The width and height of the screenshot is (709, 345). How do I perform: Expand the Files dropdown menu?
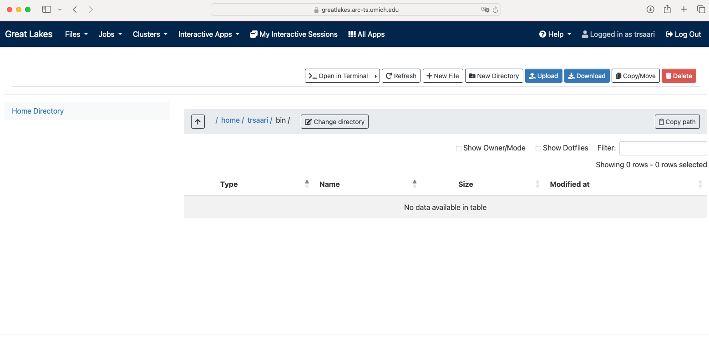click(x=76, y=34)
